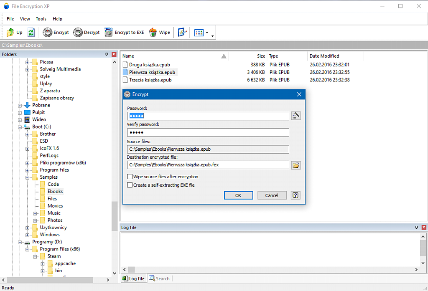Image resolution: width=428 pixels, height=291 pixels.
Task: Select the Boot (C:) drive icon
Action: [27, 127]
